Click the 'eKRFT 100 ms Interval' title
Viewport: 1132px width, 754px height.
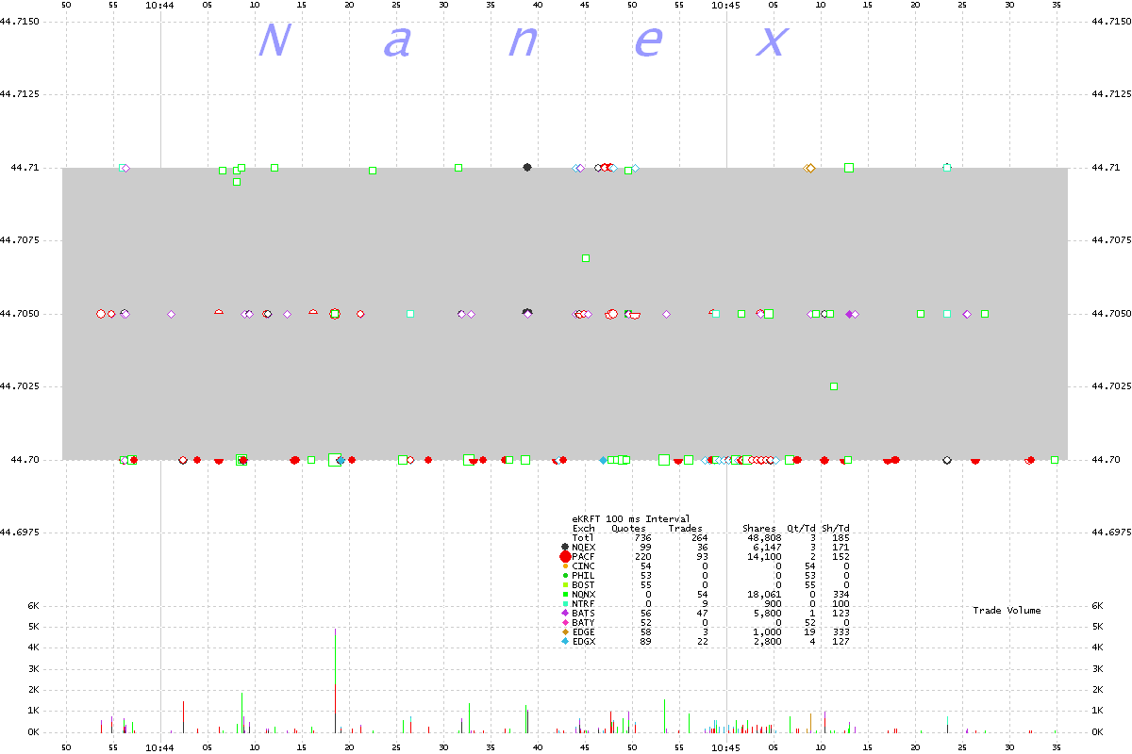tap(631, 518)
